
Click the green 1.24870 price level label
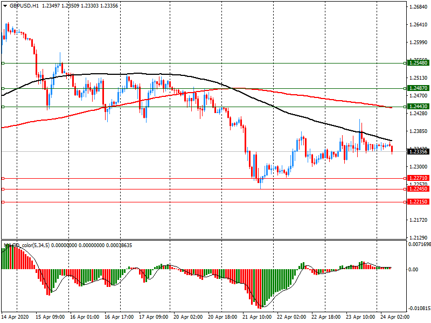pos(418,88)
